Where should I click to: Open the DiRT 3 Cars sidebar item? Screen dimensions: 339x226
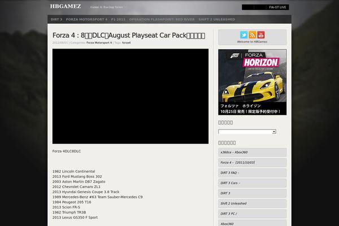coord(253,183)
